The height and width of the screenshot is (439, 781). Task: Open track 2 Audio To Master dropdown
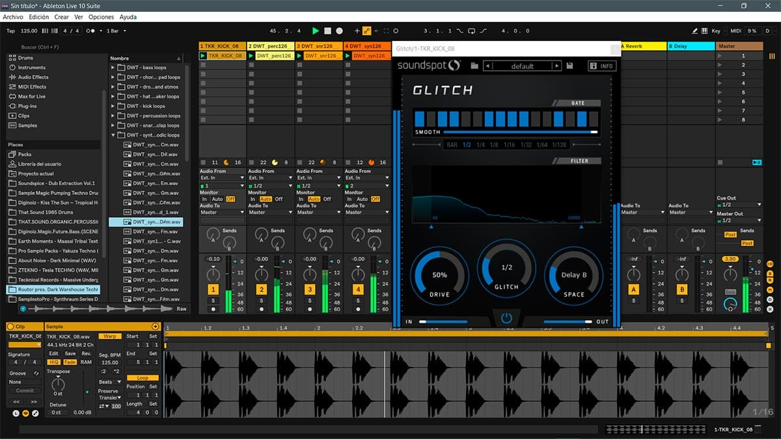point(270,212)
